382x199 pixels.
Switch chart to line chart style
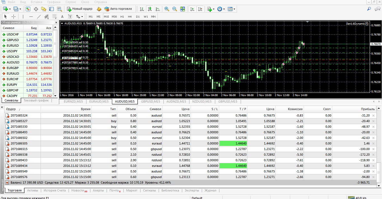coord(158,9)
